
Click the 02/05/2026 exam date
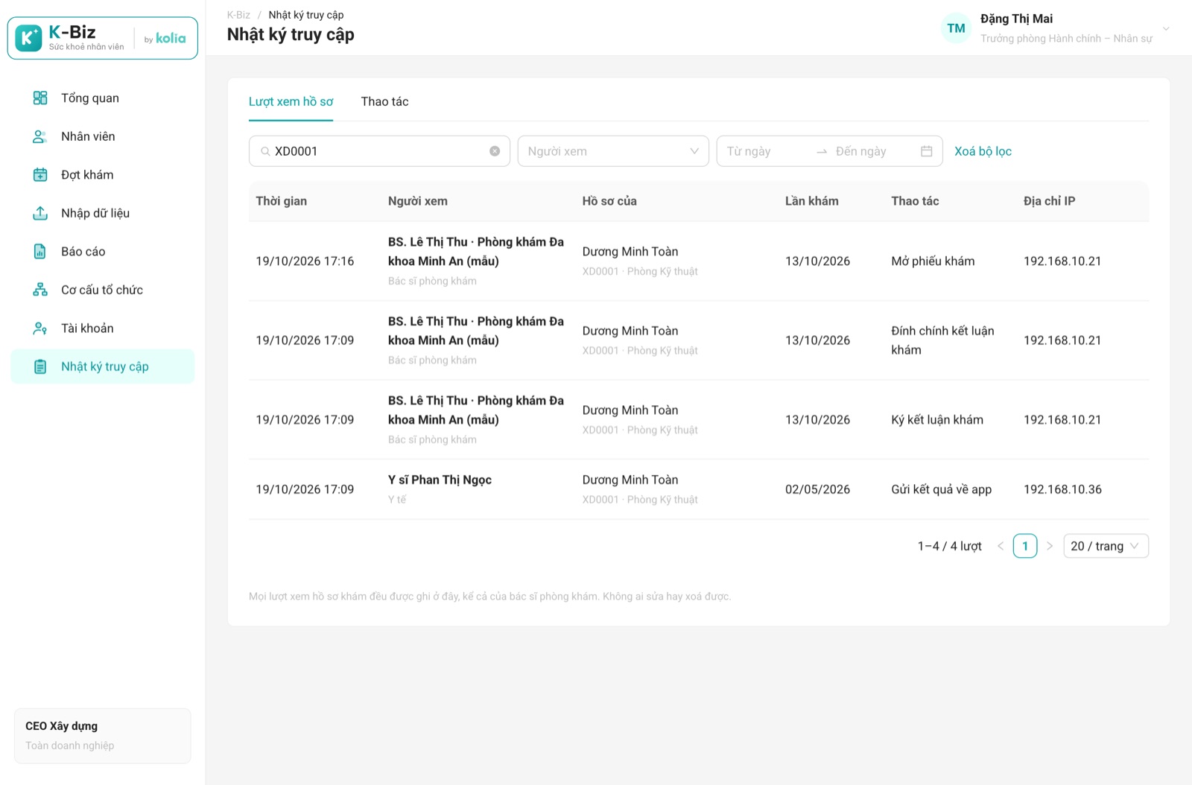(817, 489)
